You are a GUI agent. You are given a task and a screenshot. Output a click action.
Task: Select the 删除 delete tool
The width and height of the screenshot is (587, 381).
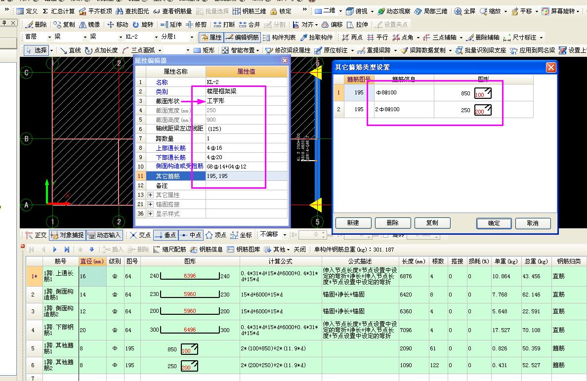click(36, 24)
